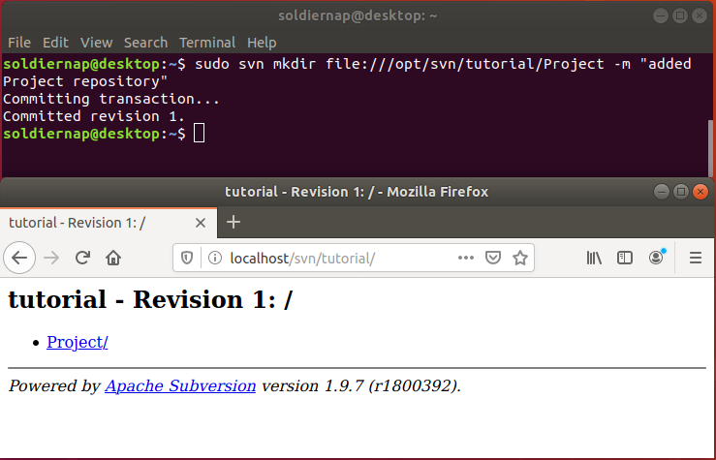Screen dimensions: 716x460
Task: Click the Firefox window title bar text
Action: 357,192
